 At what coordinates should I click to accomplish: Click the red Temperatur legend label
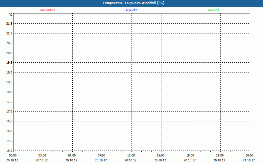point(47,10)
